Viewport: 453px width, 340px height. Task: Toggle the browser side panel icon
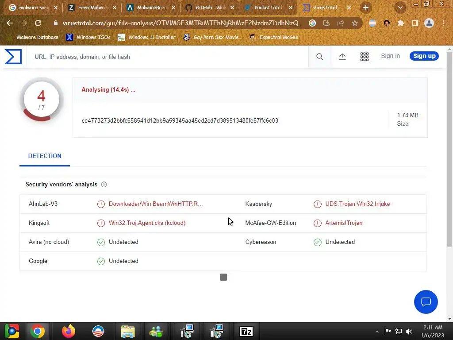(415, 23)
